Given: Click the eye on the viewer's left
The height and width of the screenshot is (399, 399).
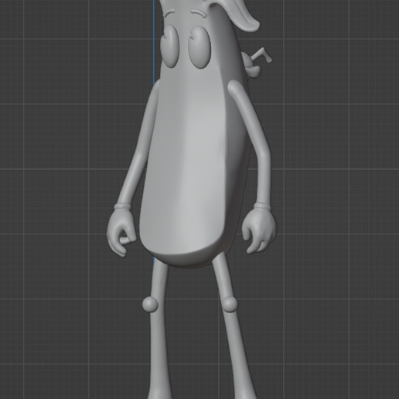Looking at the screenshot, I should pos(169,46).
